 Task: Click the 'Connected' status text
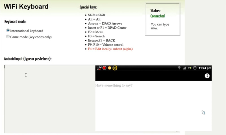(x=157, y=16)
